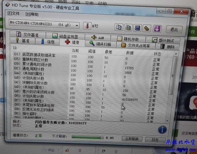Image resolution: width=197 pixels, height=154 pixels.
Task: Click the ID column header
Action: 15,48
